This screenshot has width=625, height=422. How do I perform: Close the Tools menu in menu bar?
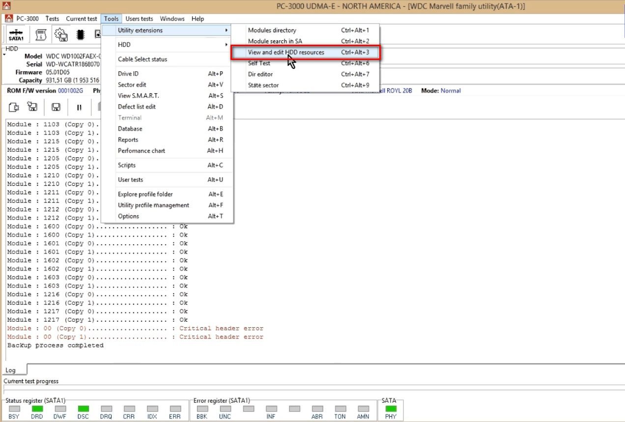click(112, 19)
